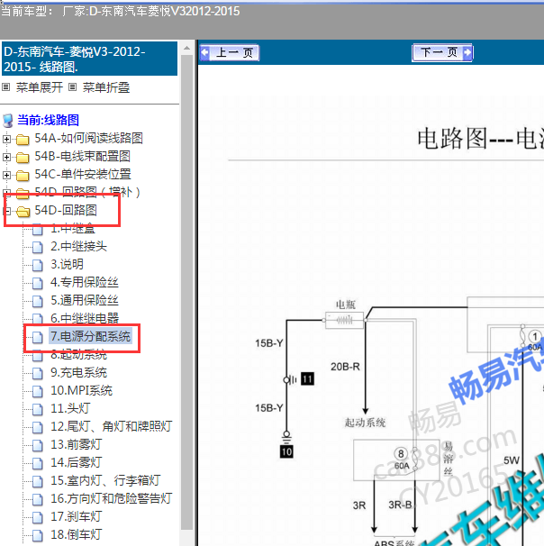Open 54C-单件安装位置 label

pos(83,174)
